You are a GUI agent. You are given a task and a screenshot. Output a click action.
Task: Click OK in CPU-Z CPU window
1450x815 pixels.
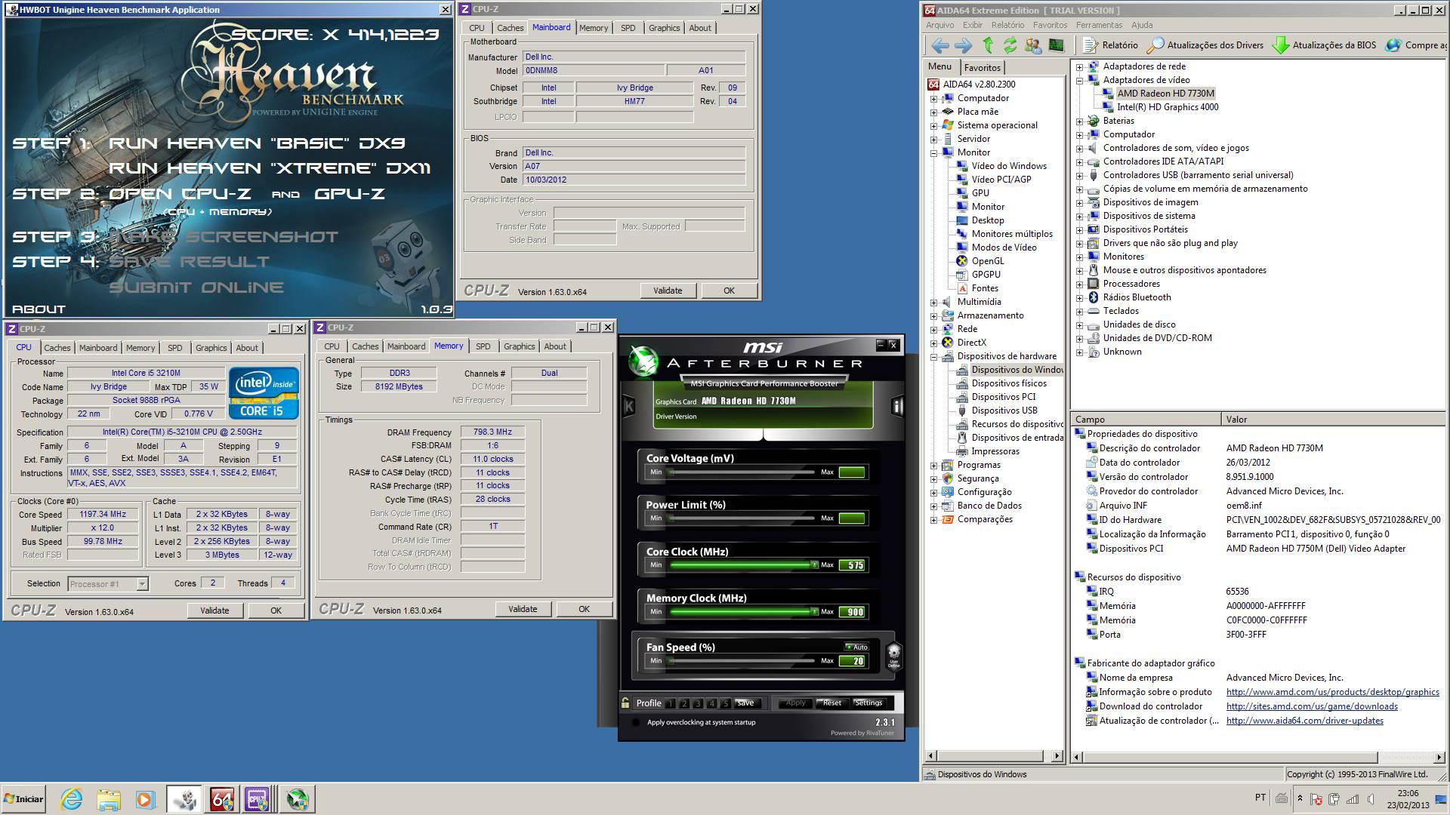click(x=276, y=610)
